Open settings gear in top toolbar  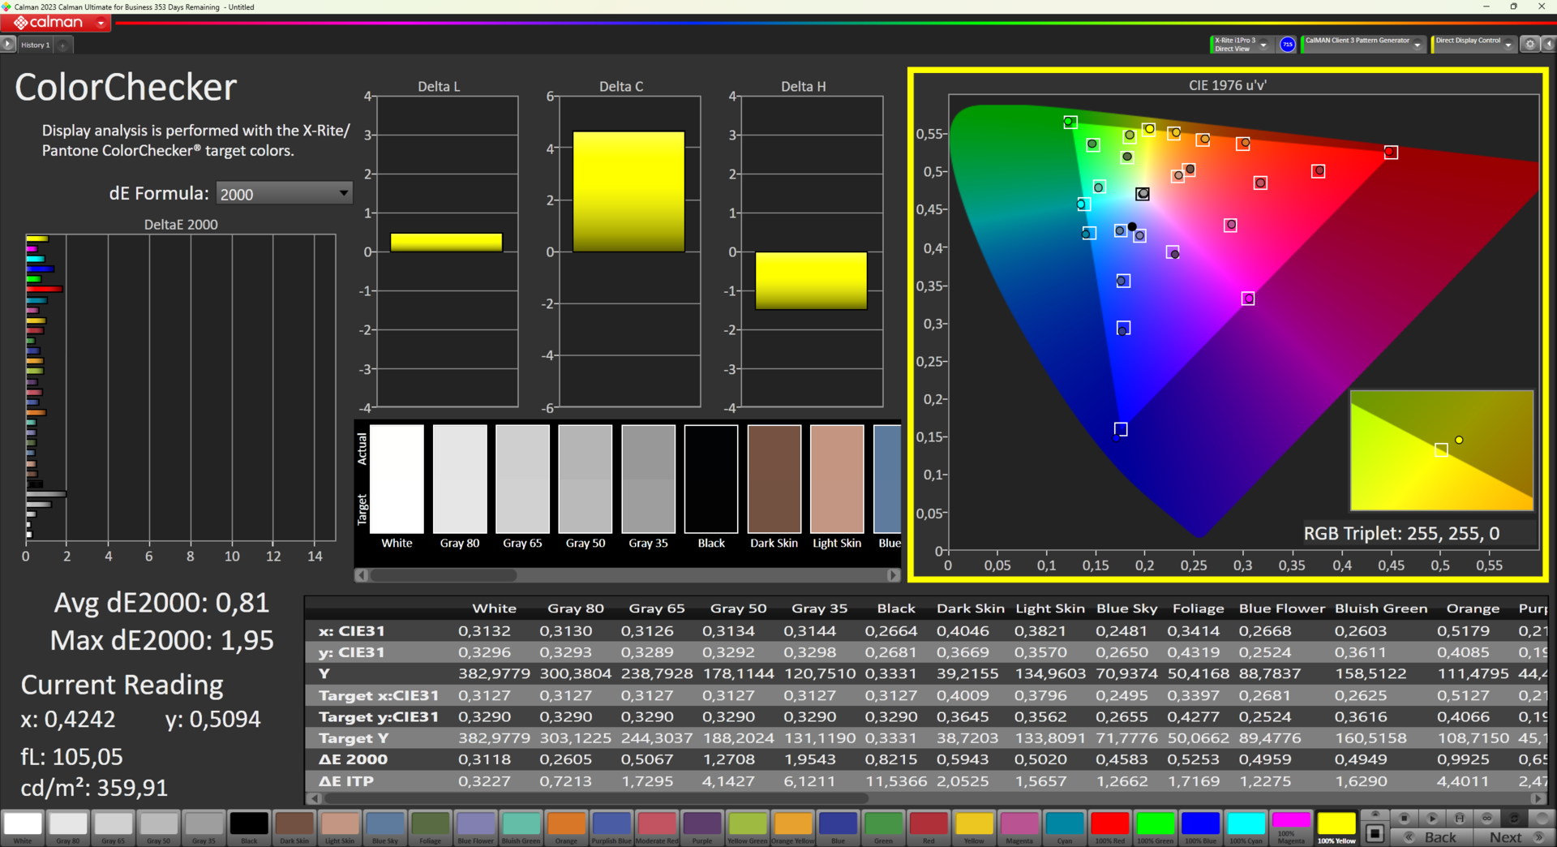(1530, 45)
